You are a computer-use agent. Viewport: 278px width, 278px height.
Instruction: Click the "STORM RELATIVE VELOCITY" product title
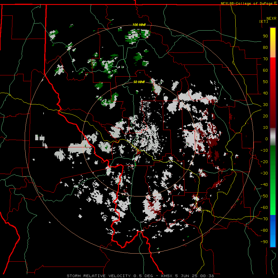99,276
